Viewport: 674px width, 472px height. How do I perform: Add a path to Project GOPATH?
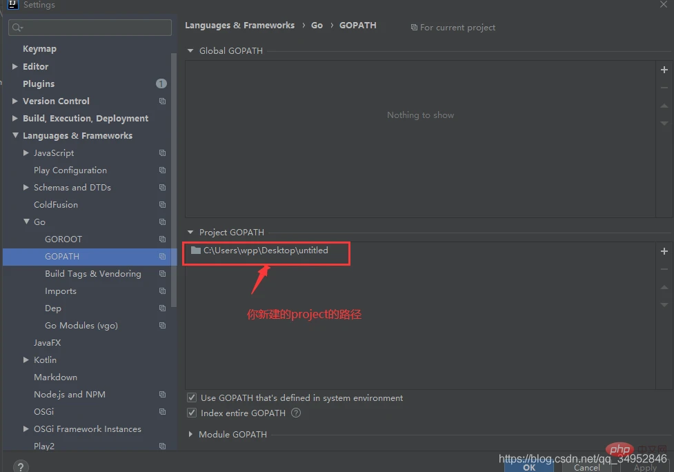pyautogui.click(x=664, y=251)
